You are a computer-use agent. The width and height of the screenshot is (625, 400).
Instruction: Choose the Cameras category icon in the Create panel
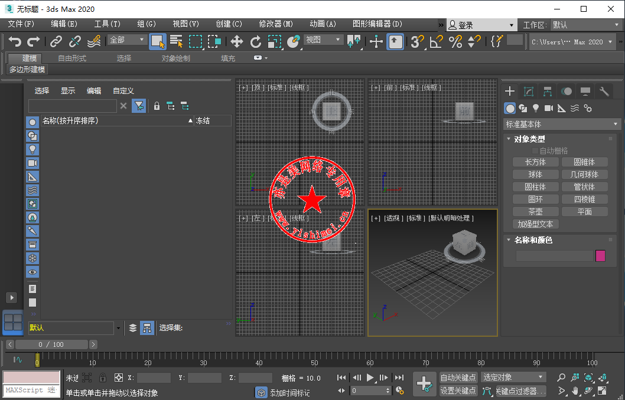pyautogui.click(x=548, y=108)
